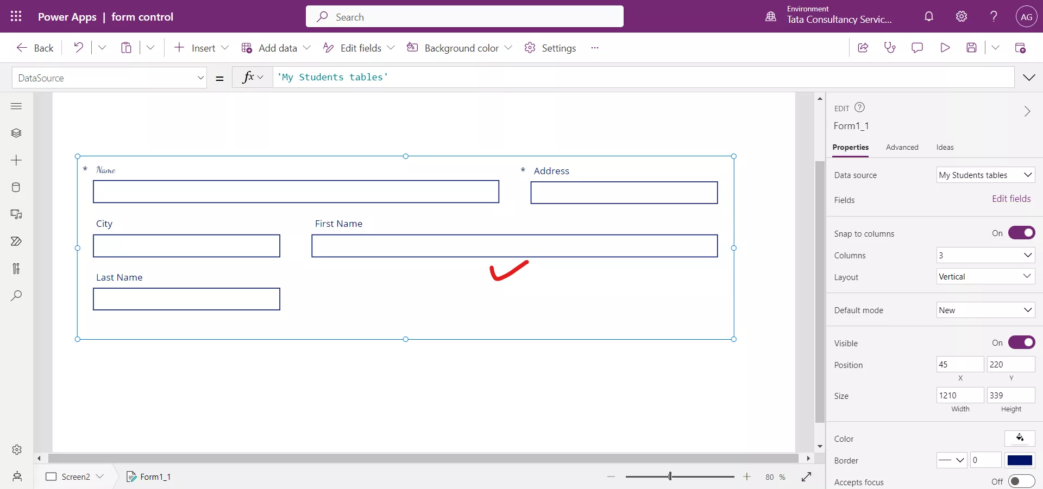Open the Search panel in the sidebar
The width and height of the screenshot is (1043, 489).
point(16,296)
